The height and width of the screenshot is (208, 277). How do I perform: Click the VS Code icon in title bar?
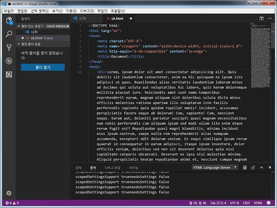[x=4, y=4]
